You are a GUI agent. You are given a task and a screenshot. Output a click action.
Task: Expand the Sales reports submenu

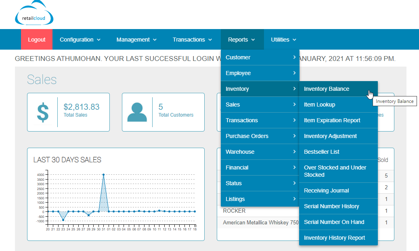point(260,105)
